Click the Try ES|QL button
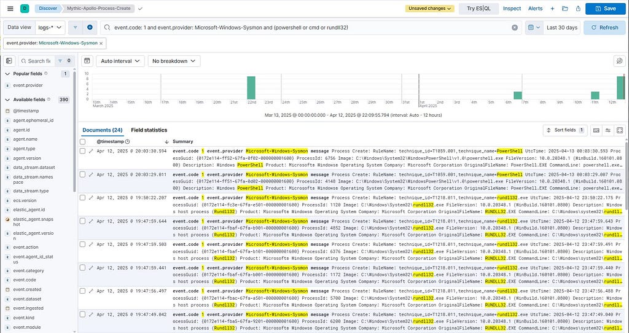This screenshot has height=333, width=629. click(x=479, y=9)
